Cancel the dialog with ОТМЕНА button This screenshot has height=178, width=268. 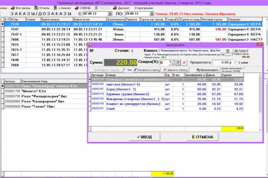tap(202, 137)
